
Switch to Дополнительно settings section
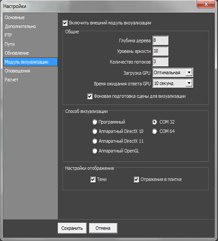pyautogui.click(x=20, y=26)
